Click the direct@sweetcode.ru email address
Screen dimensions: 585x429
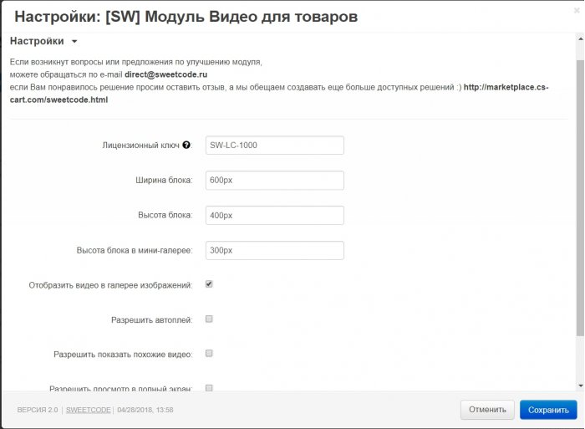click(x=166, y=74)
